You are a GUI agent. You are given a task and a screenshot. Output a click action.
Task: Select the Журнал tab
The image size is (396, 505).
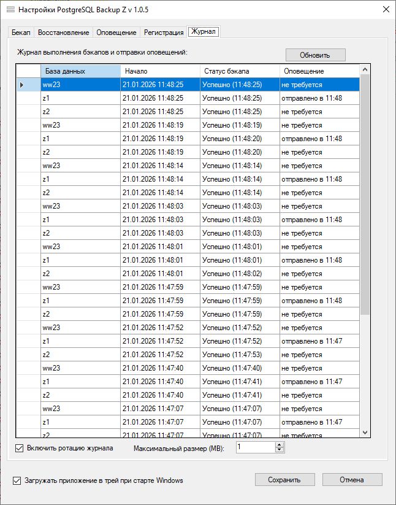(204, 31)
